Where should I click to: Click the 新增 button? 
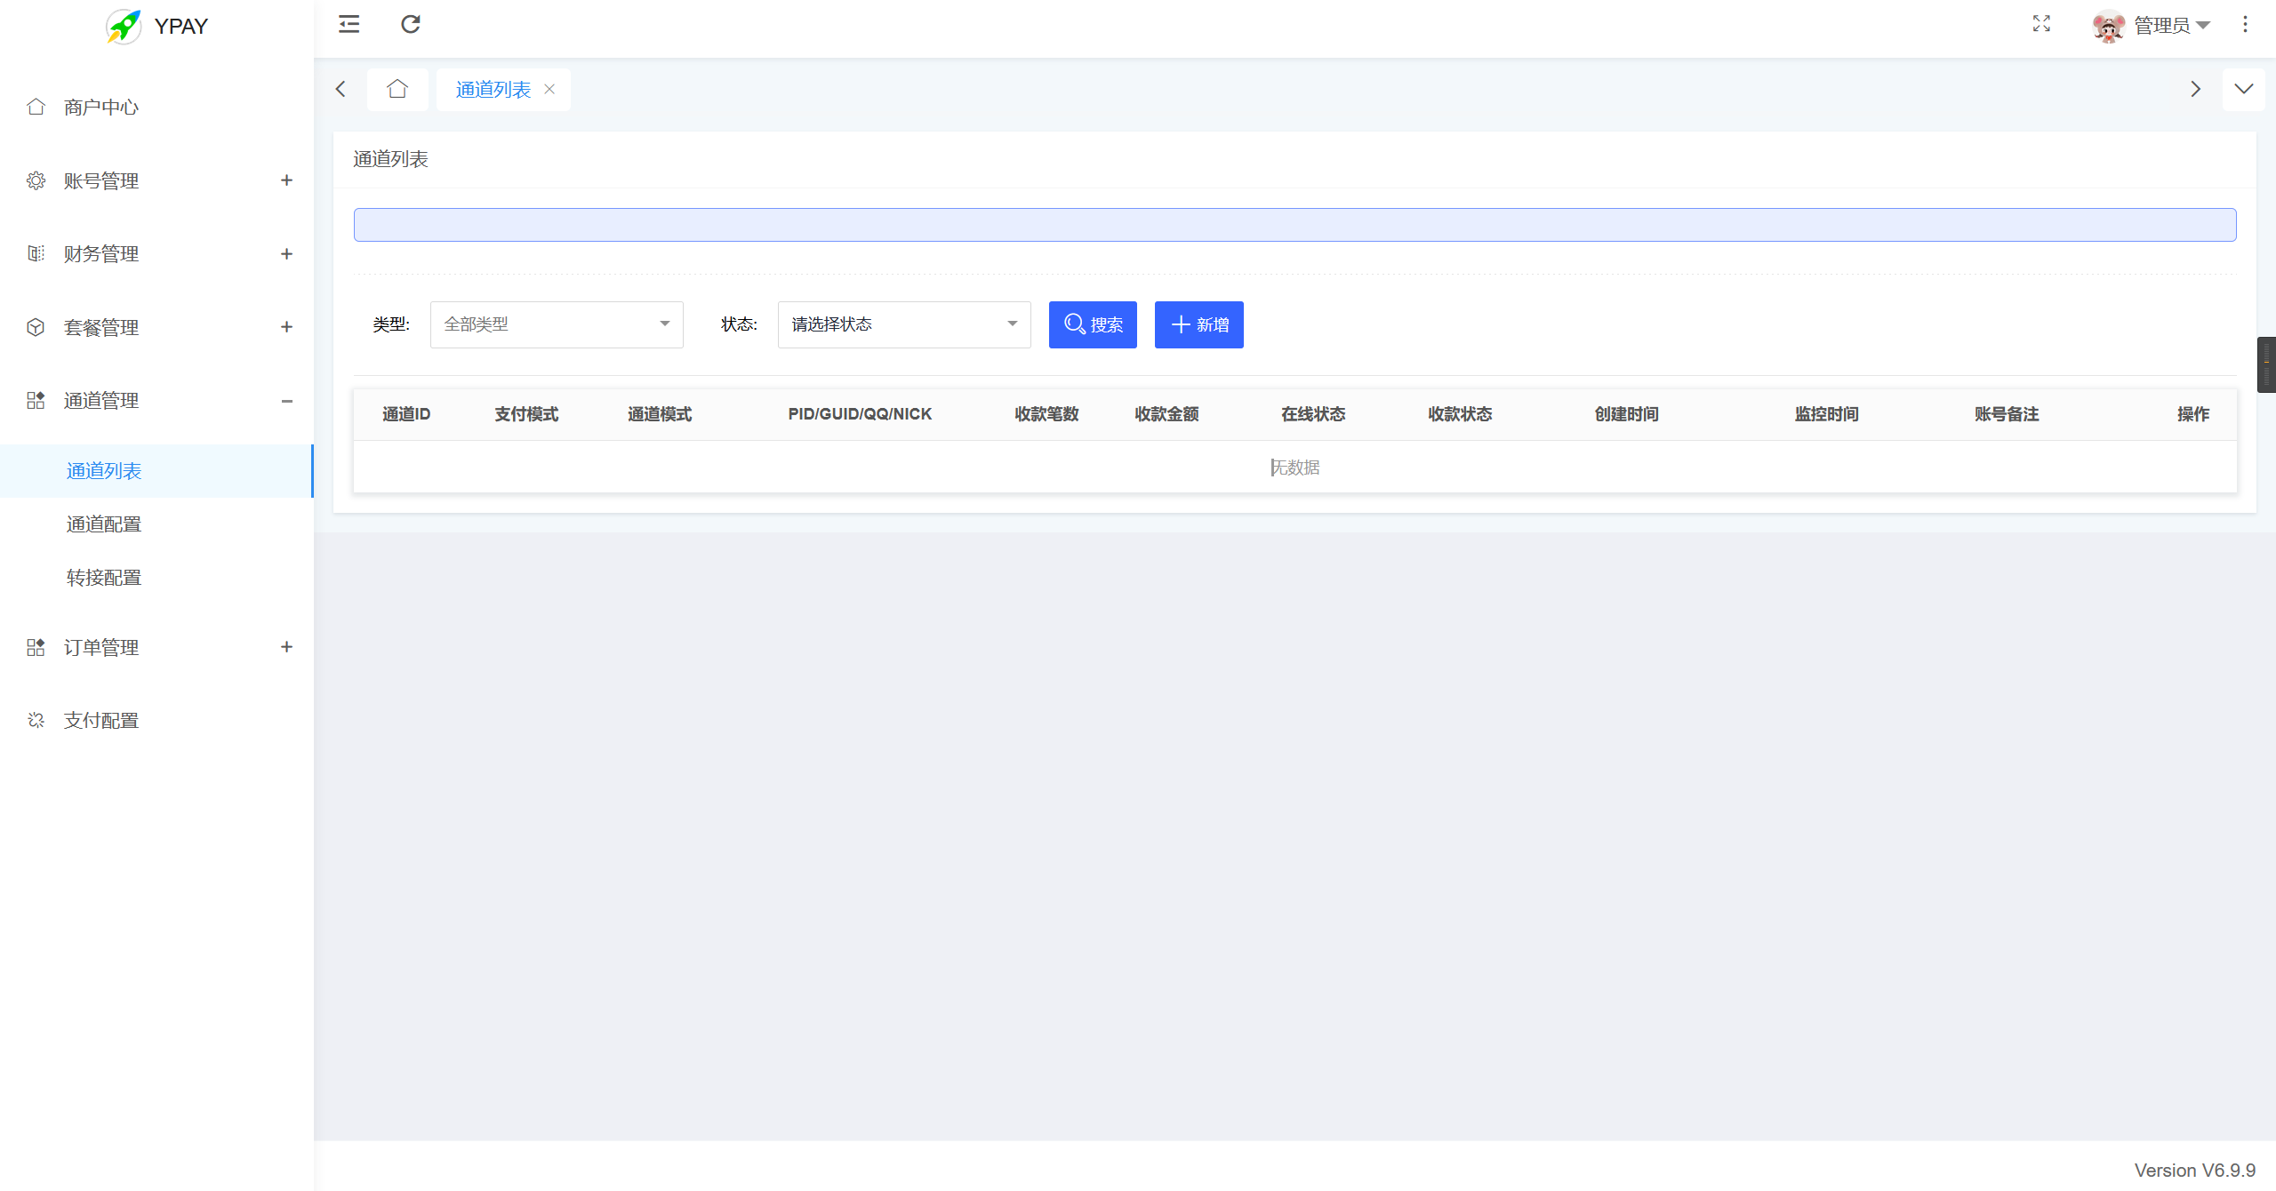[x=1198, y=324]
